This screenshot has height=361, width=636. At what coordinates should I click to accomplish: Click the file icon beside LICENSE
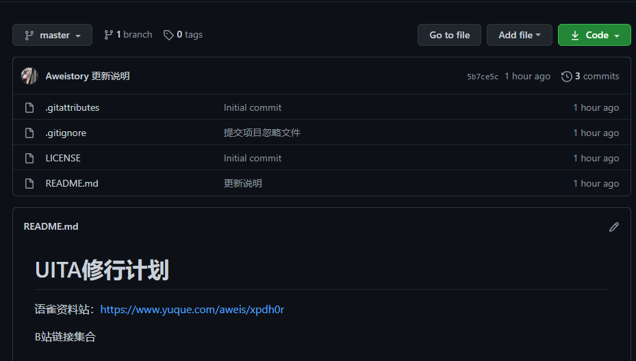29,158
